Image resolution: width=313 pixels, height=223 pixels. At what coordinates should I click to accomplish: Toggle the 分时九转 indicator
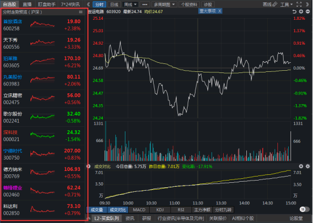[223, 209]
